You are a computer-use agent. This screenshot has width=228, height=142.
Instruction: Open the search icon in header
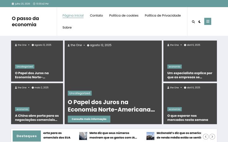pyautogui.click(x=193, y=22)
